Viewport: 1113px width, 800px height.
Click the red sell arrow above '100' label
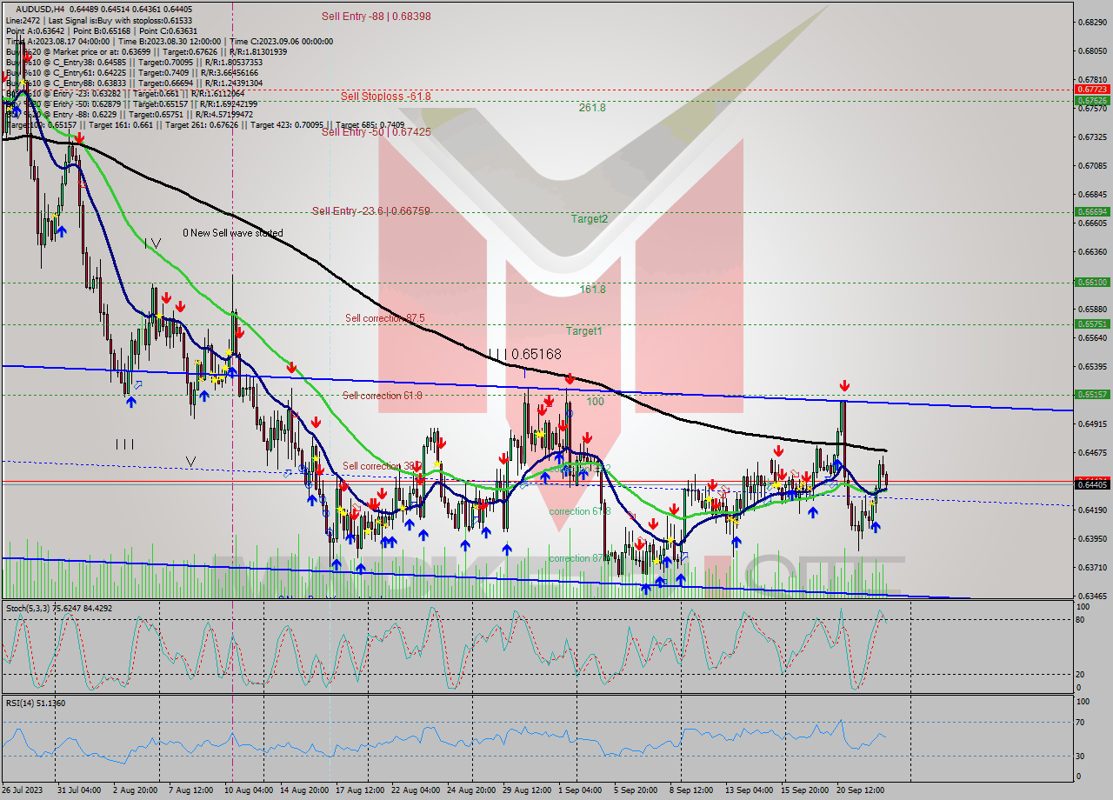coord(569,378)
